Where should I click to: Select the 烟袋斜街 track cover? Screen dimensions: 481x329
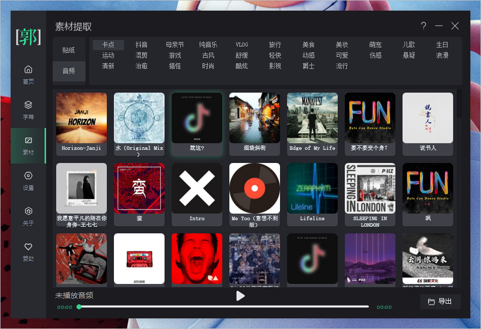pos(255,118)
